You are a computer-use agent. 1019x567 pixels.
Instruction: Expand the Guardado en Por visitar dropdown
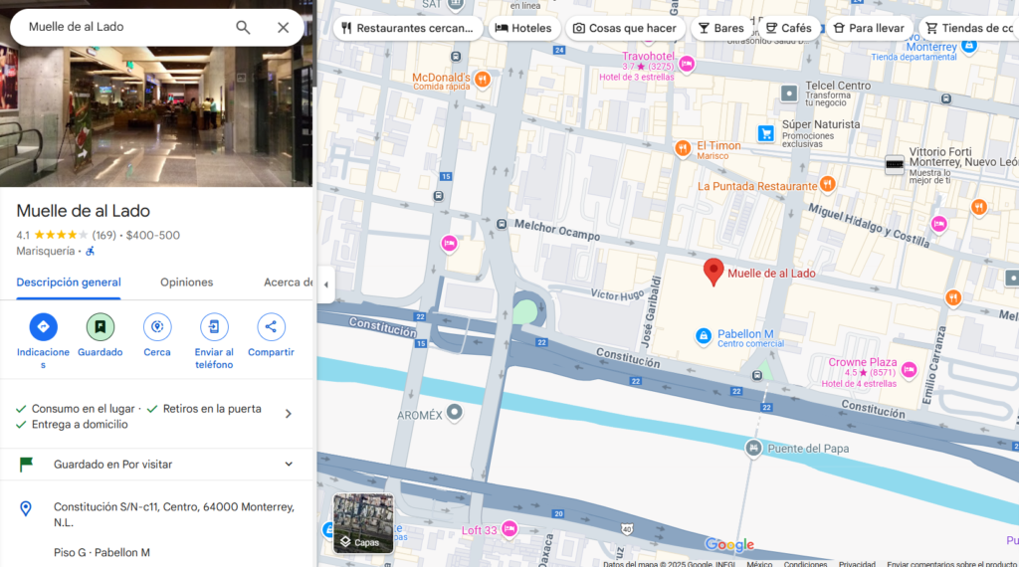pos(289,465)
